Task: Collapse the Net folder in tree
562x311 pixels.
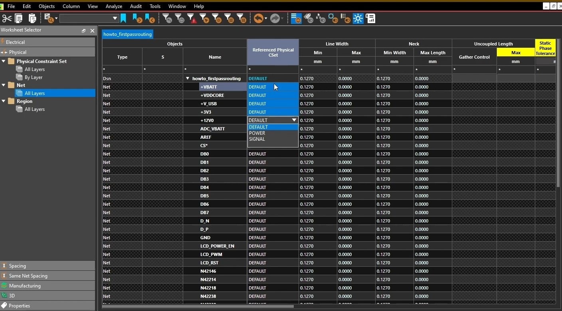Action: coord(4,85)
